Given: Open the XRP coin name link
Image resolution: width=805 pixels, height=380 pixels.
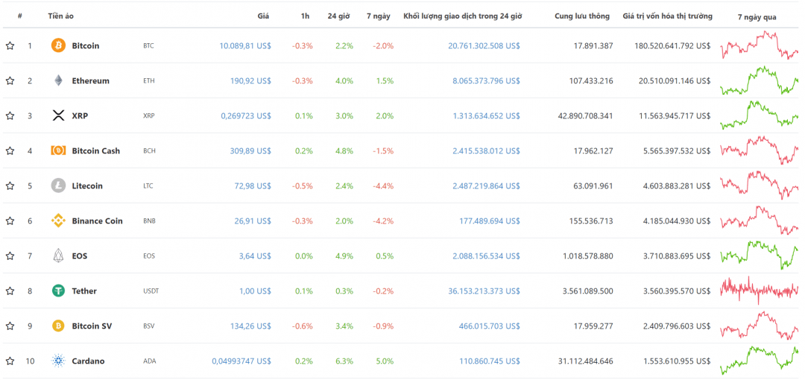Looking at the screenshot, I should click(80, 115).
